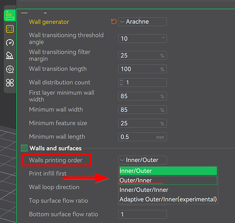This screenshot has height=223, width=235.
Task: Open the Speed settings gauge icon
Action: (x=10, y=42)
